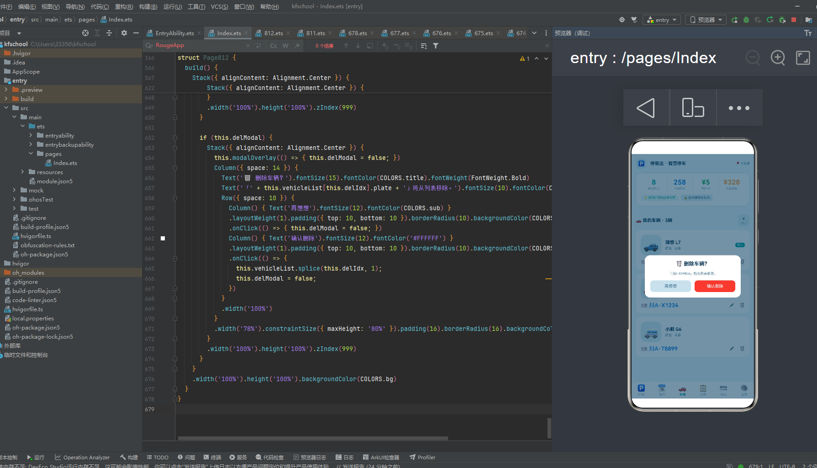The height and width of the screenshot is (468, 817).
Task: Select Index.ets in the project tree
Action: click(x=65, y=163)
